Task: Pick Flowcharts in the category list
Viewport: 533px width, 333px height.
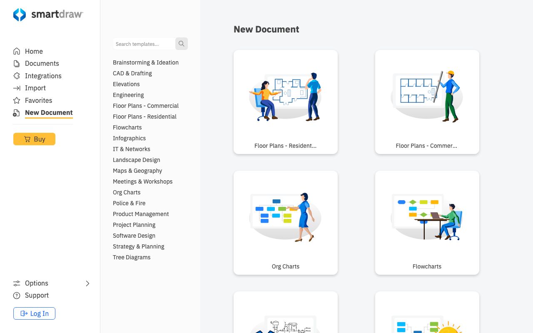Action: click(x=127, y=127)
